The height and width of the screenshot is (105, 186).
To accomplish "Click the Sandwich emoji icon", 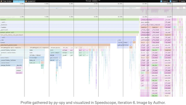I will click(26, 1).
